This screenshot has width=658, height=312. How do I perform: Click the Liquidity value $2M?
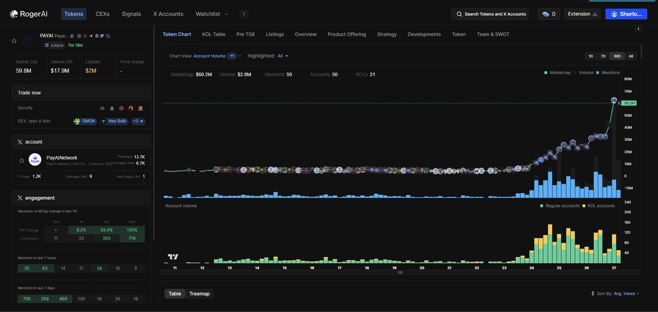[x=91, y=71]
